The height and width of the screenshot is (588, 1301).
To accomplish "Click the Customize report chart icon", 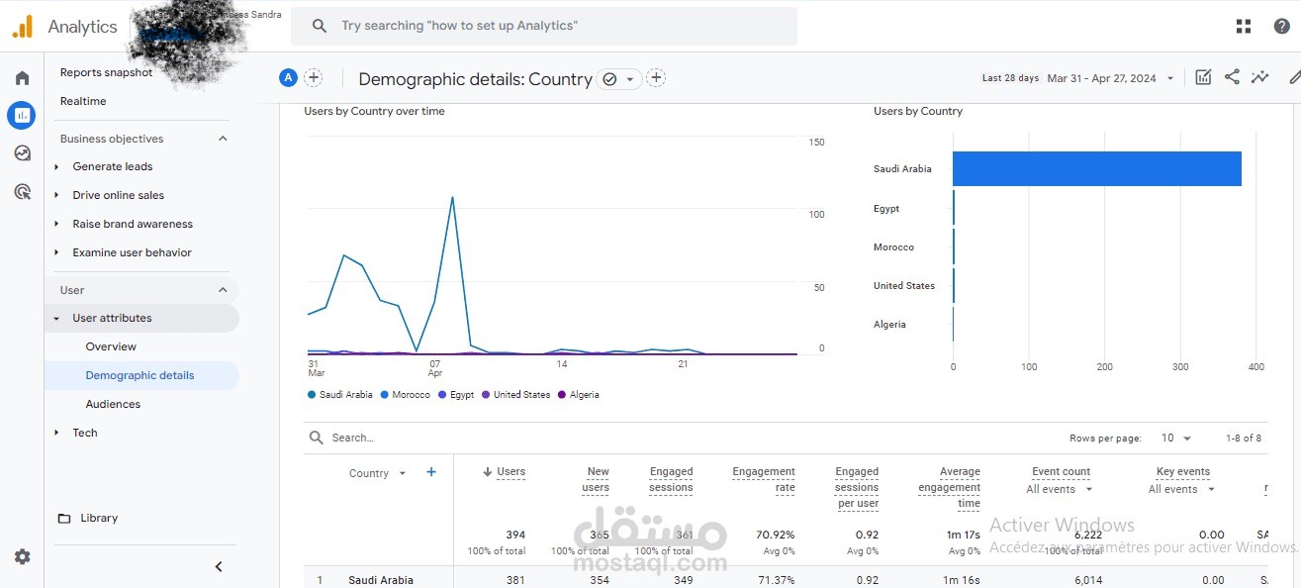I will click(x=1203, y=77).
